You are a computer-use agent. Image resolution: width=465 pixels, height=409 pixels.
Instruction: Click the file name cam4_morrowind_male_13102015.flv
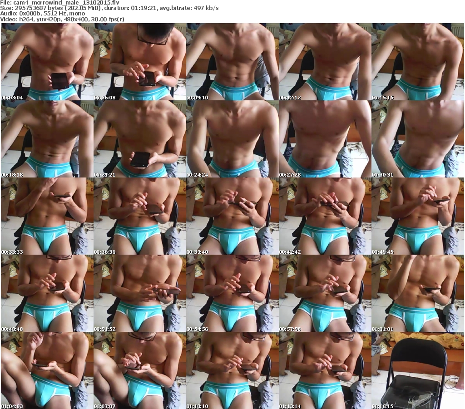(66, 3)
